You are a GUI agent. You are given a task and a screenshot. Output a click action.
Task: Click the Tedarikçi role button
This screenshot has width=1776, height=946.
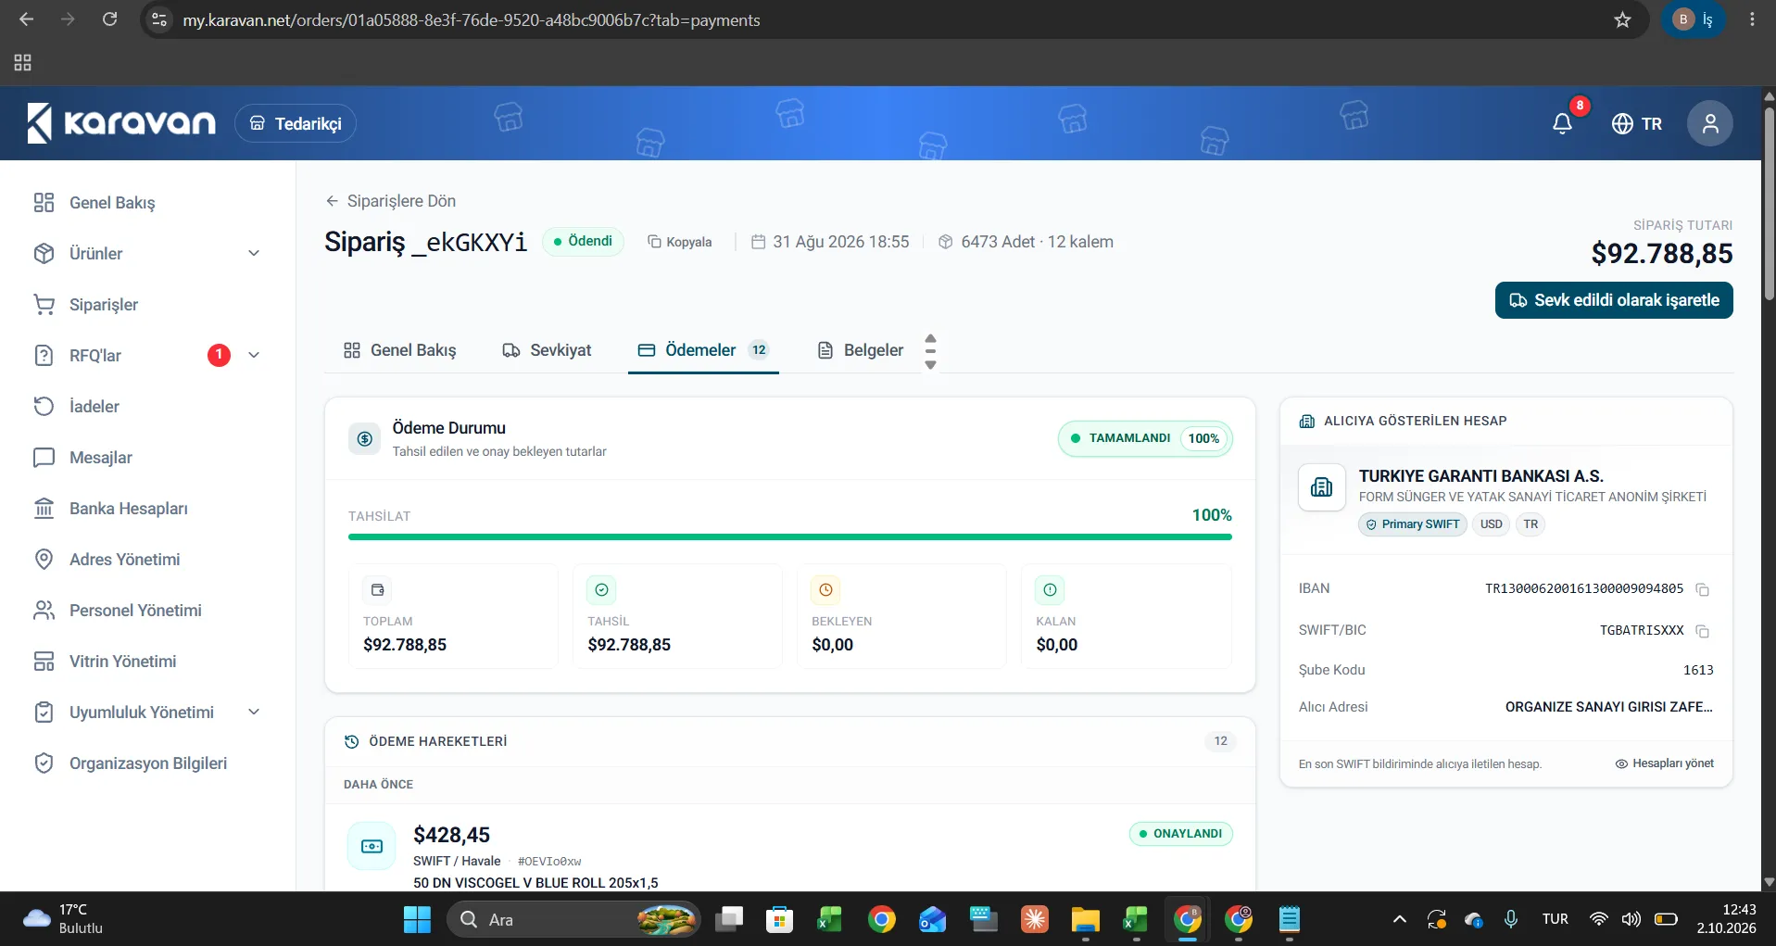[x=296, y=123]
